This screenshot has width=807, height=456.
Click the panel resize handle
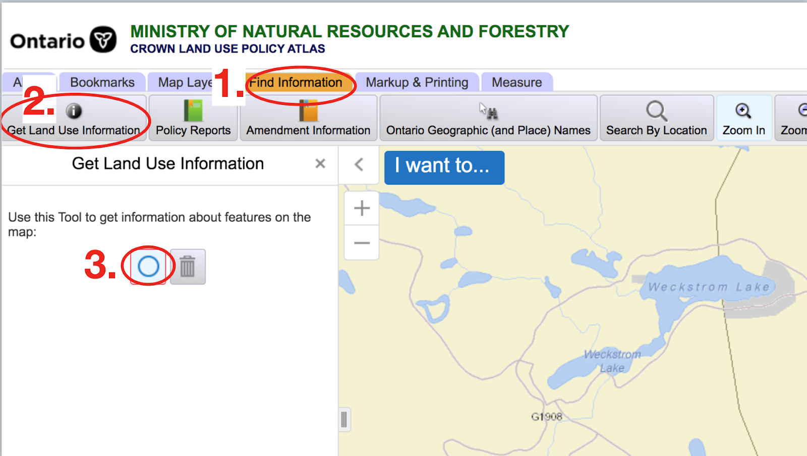[x=344, y=419]
